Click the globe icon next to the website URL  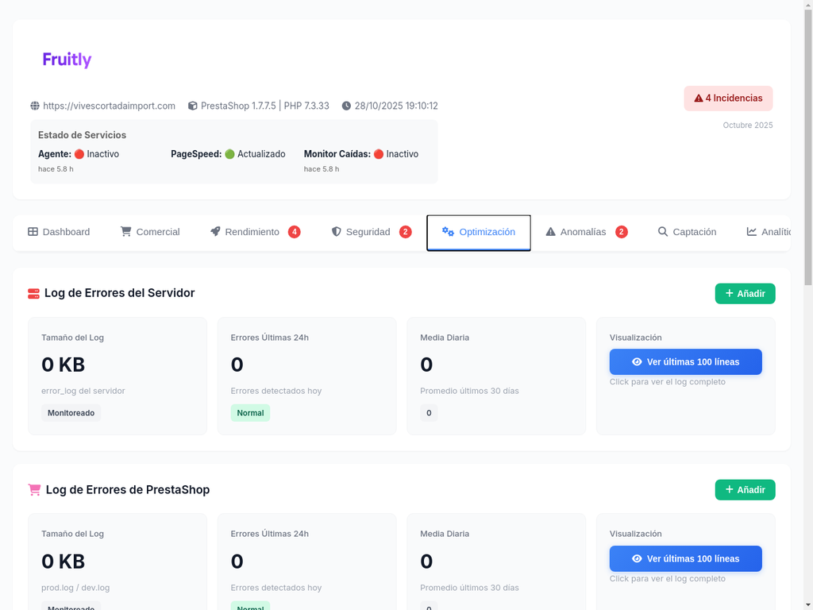pos(33,105)
